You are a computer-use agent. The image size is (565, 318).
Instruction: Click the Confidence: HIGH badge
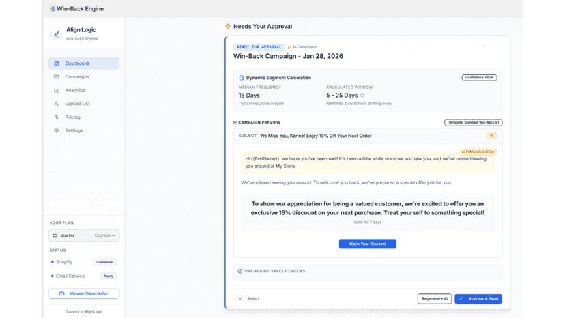click(479, 78)
